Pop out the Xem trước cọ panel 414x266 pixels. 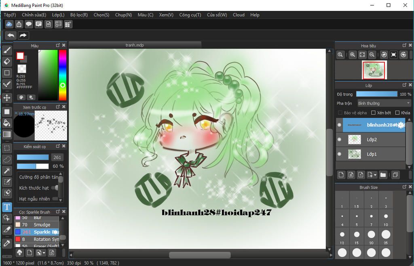[x=58, y=107]
